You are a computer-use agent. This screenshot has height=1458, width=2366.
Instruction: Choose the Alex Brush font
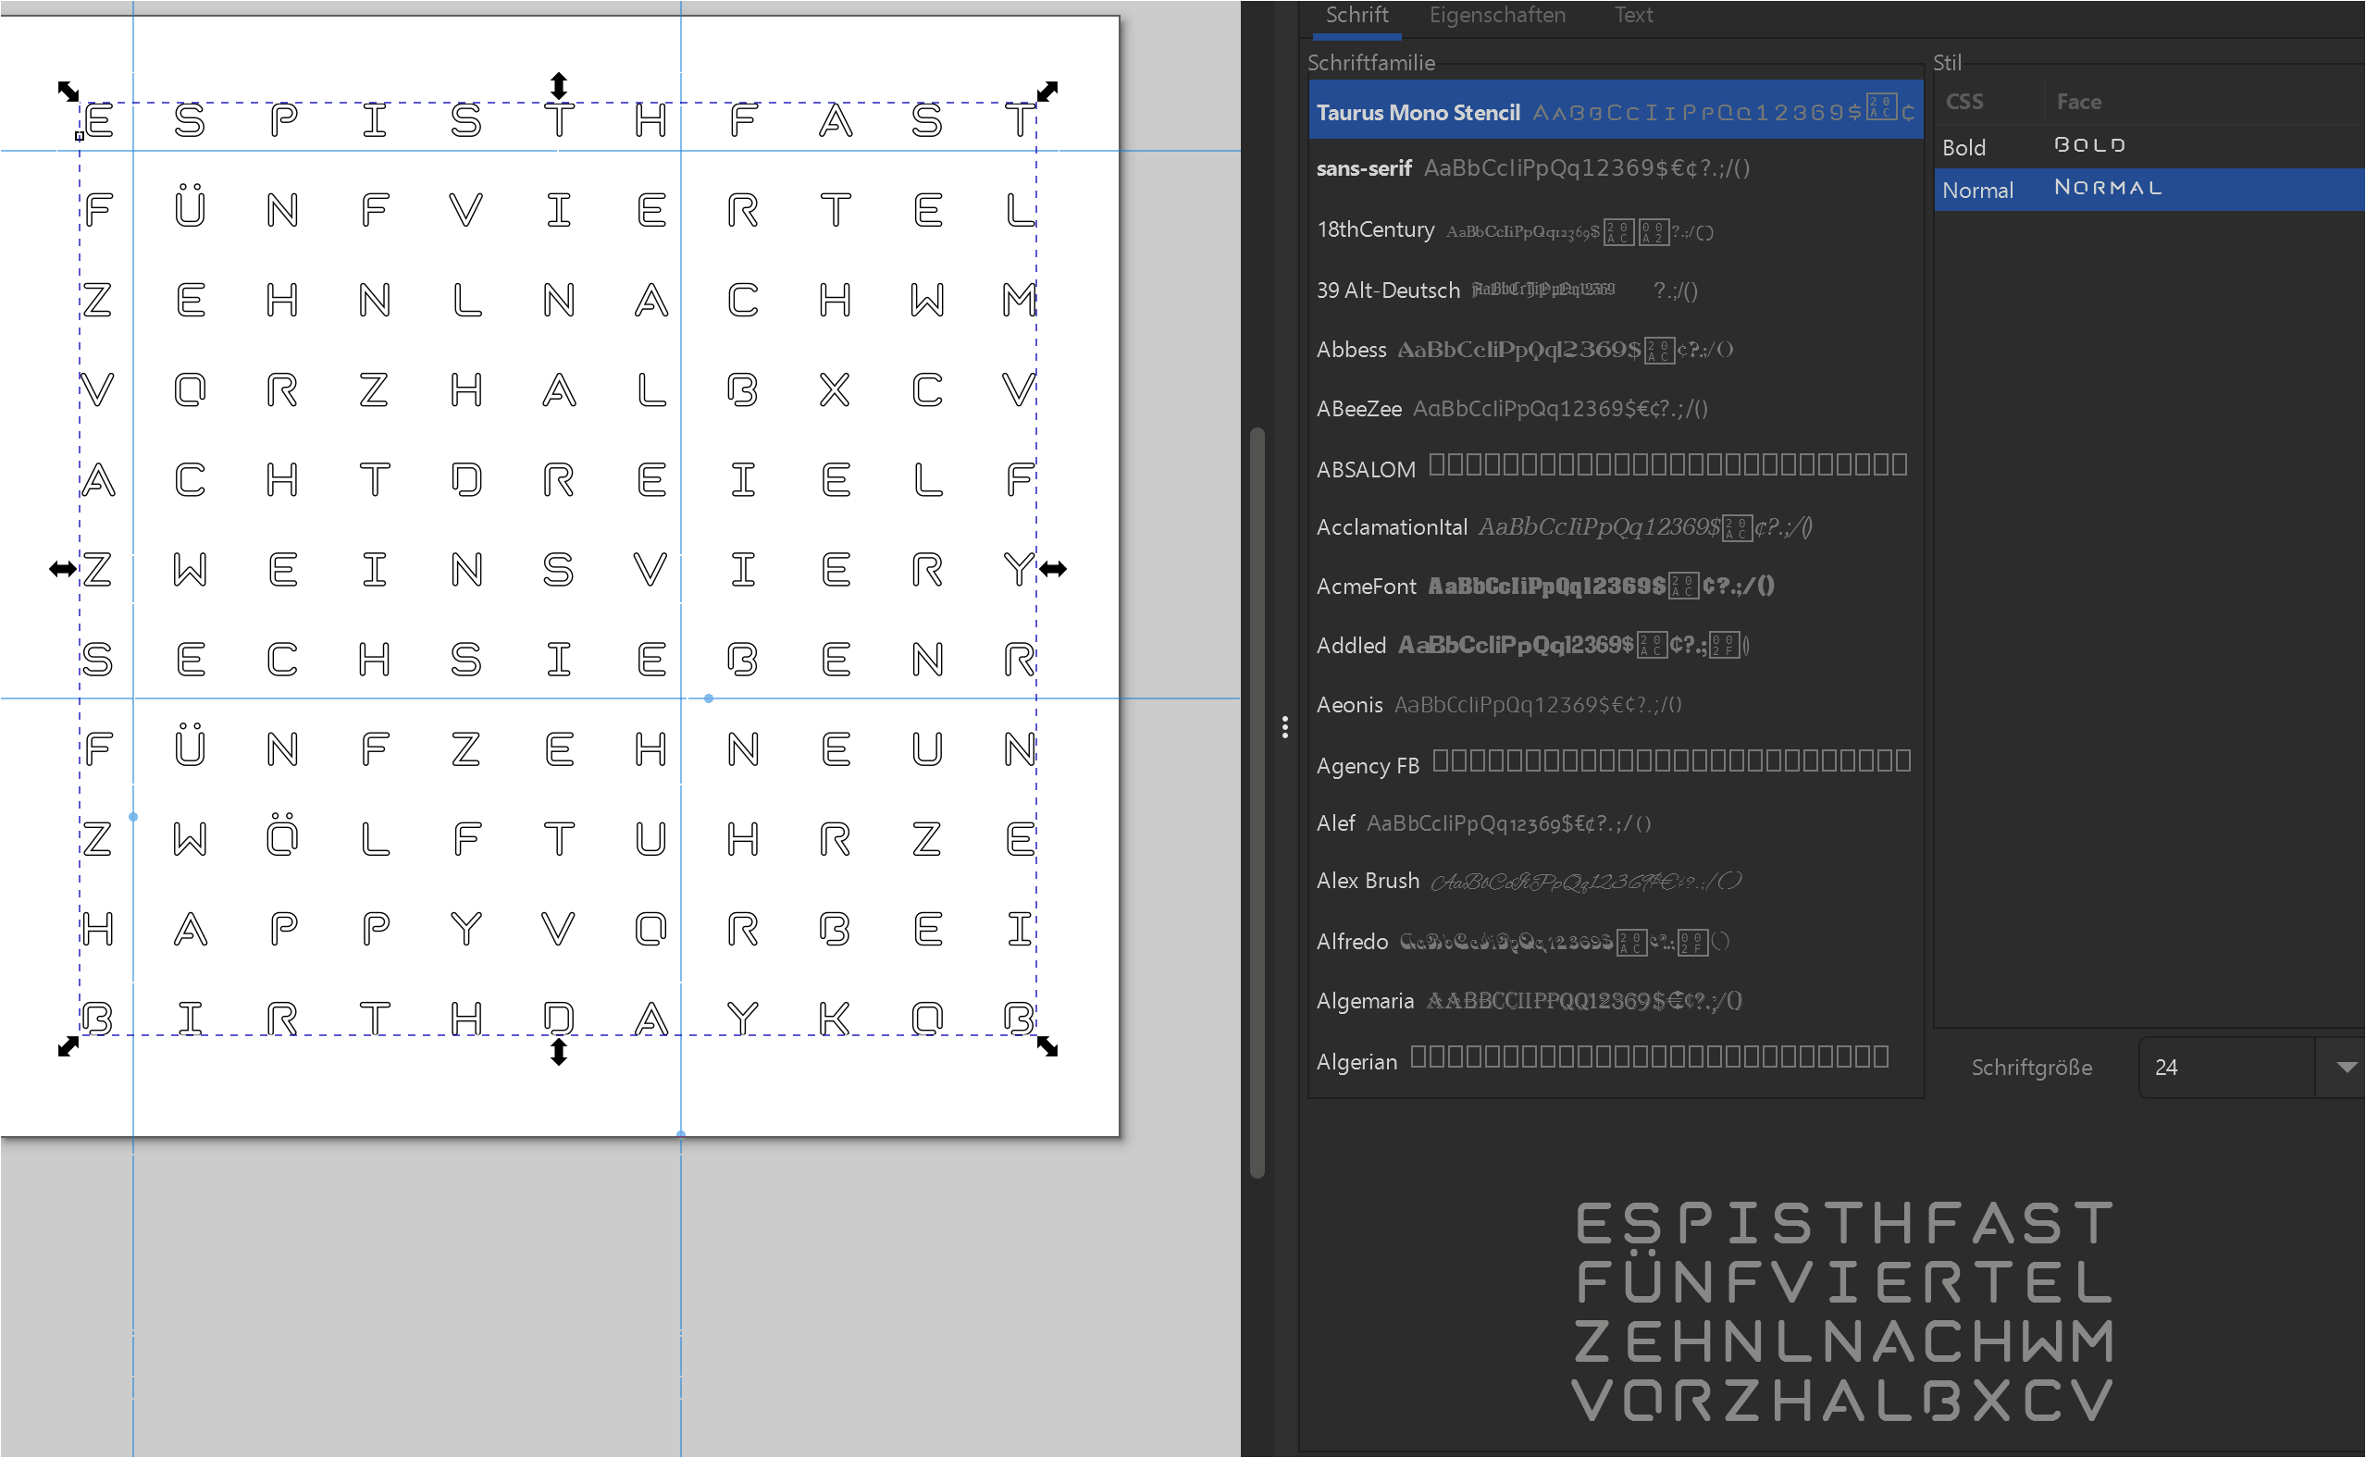(x=1616, y=882)
